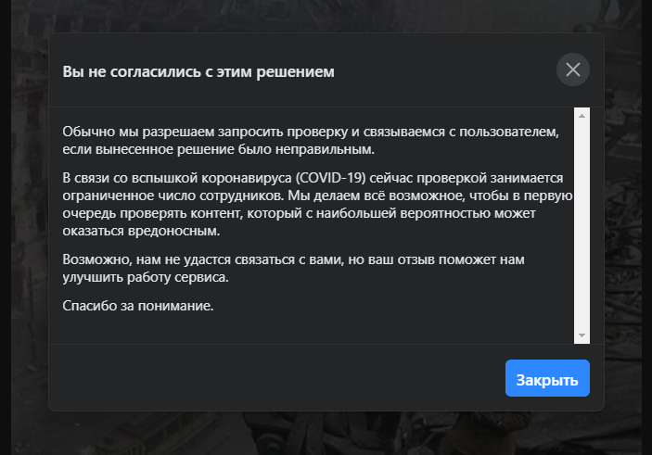Viewport: 652px width, 455px height.
Task: Click the Спасибо за понимание line
Action: [x=138, y=306]
